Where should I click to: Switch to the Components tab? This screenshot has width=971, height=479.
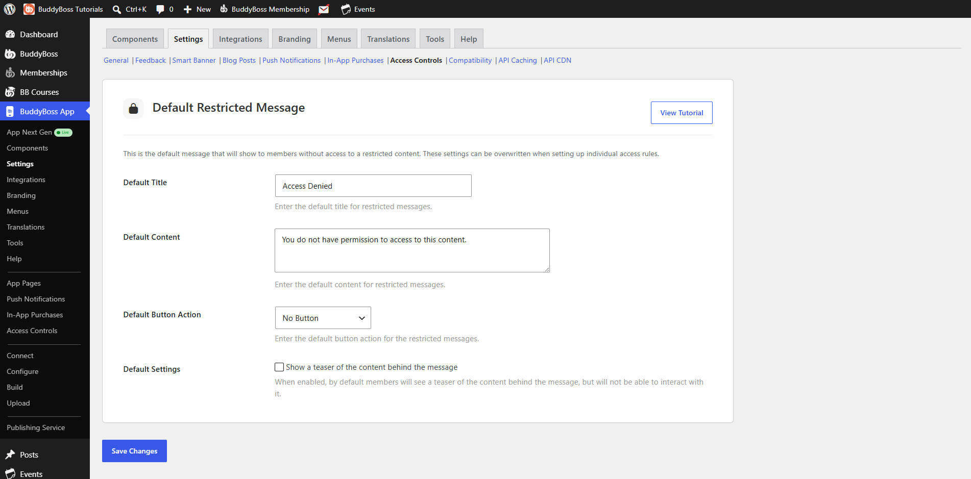135,39
